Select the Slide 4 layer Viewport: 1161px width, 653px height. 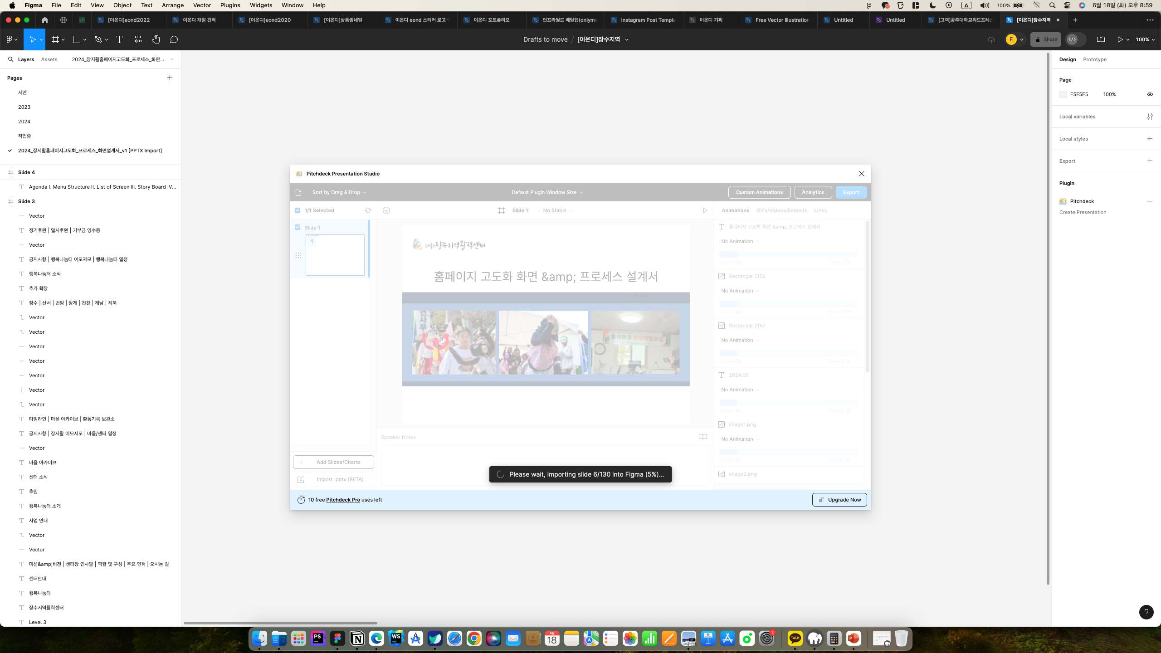(90, 172)
